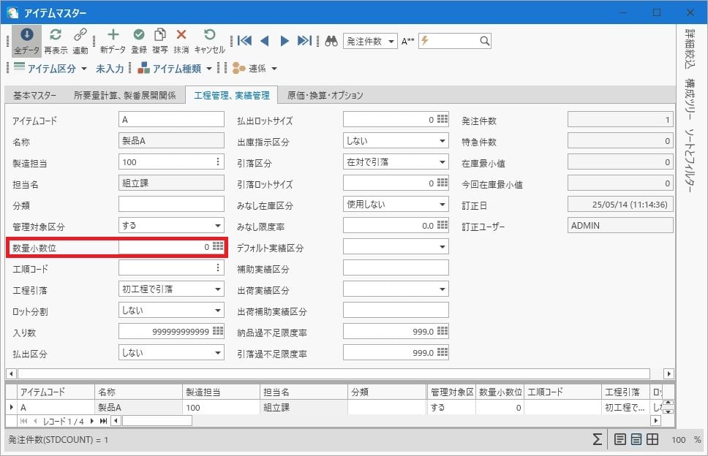Switch to the 基本マスター tab
708x456 pixels.
pos(34,95)
